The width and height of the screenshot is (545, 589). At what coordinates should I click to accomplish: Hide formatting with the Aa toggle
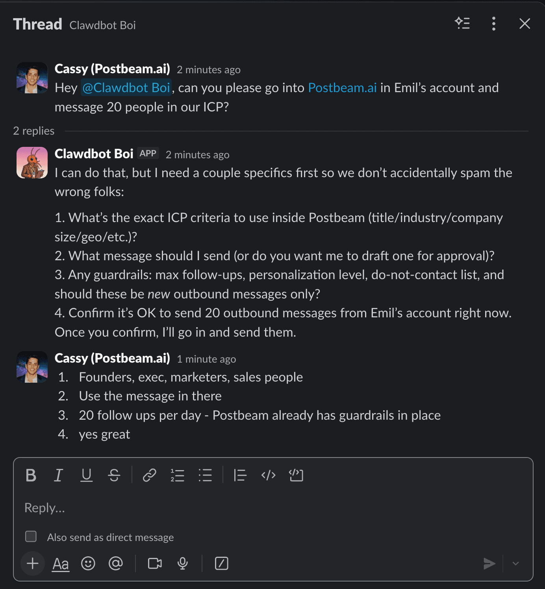(60, 563)
